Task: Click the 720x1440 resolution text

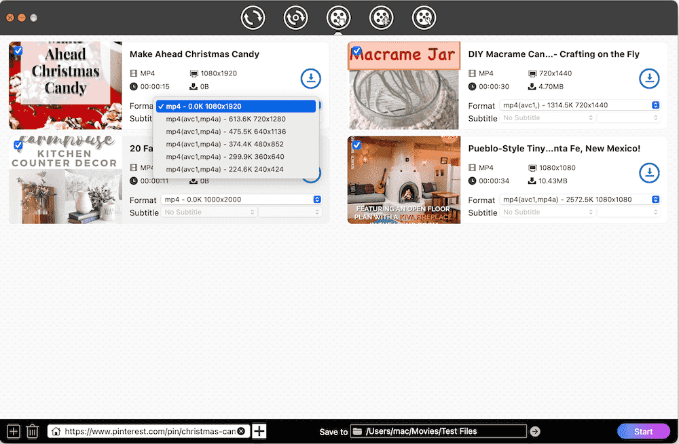Action: pos(555,73)
